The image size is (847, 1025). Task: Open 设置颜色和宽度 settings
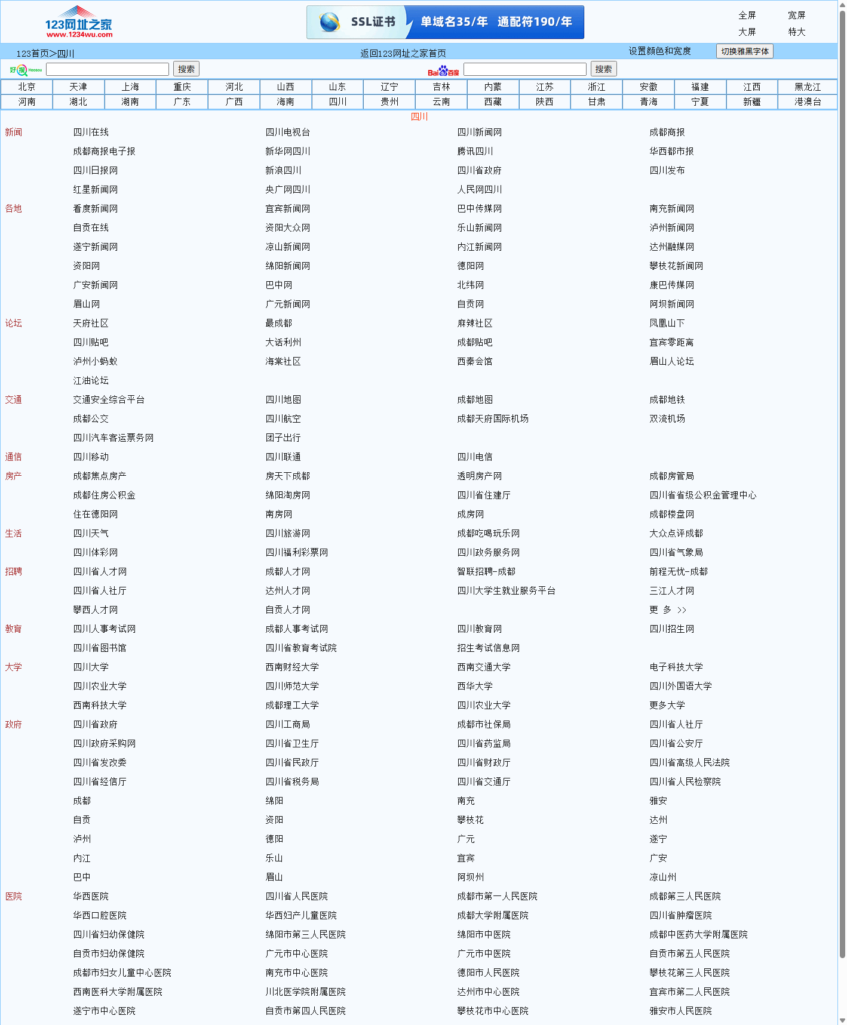[659, 51]
